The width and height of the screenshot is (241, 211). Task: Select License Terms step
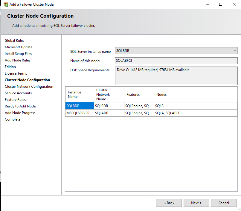[16, 73]
